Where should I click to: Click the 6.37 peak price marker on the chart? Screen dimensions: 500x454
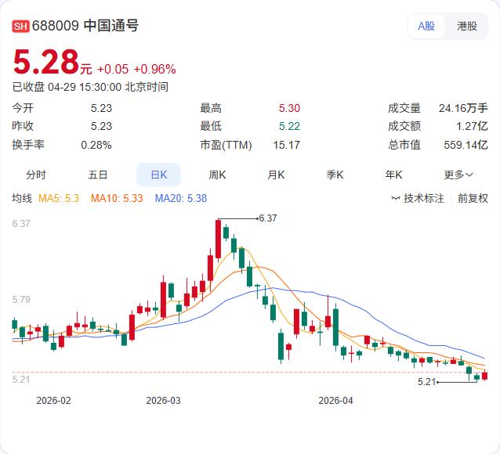(268, 218)
